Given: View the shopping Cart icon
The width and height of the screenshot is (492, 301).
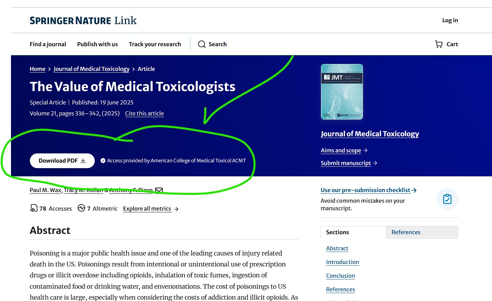Looking at the screenshot, I should pos(438,44).
